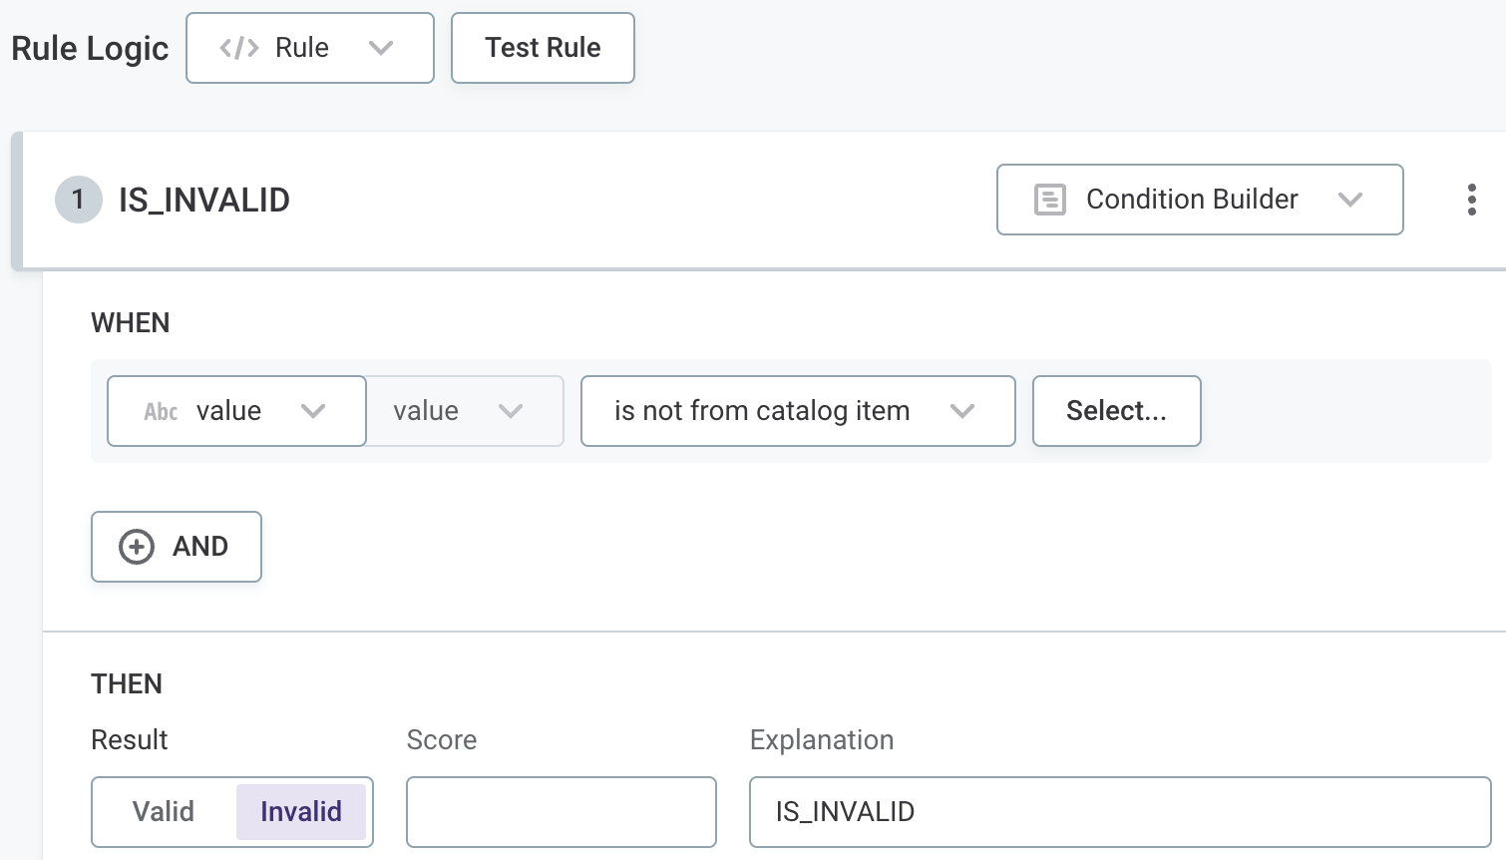Click the empty Score input field
The height and width of the screenshot is (860, 1506).
561,812
